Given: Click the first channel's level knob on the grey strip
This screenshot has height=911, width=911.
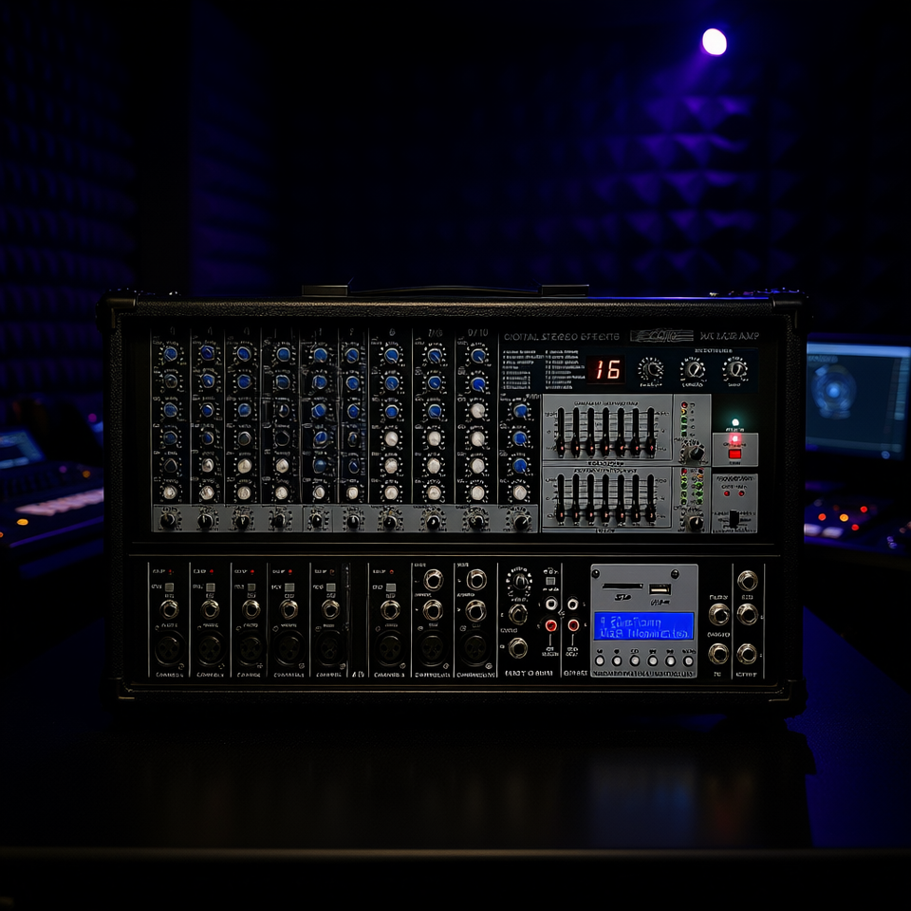Looking at the screenshot, I should 168,520.
